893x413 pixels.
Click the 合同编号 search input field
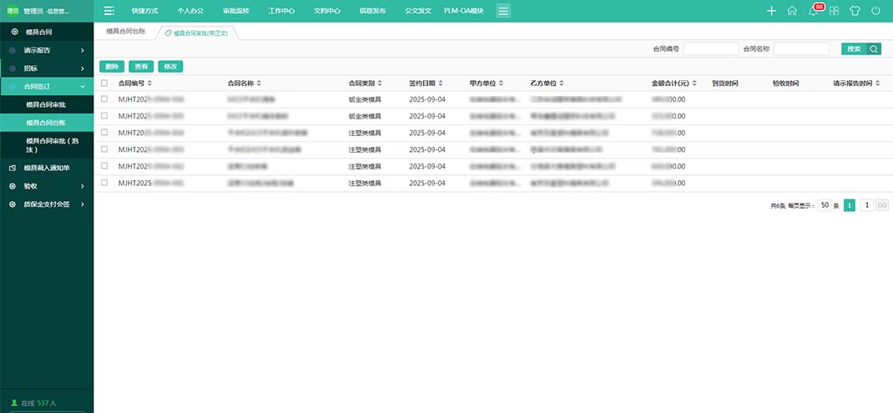[x=710, y=49]
